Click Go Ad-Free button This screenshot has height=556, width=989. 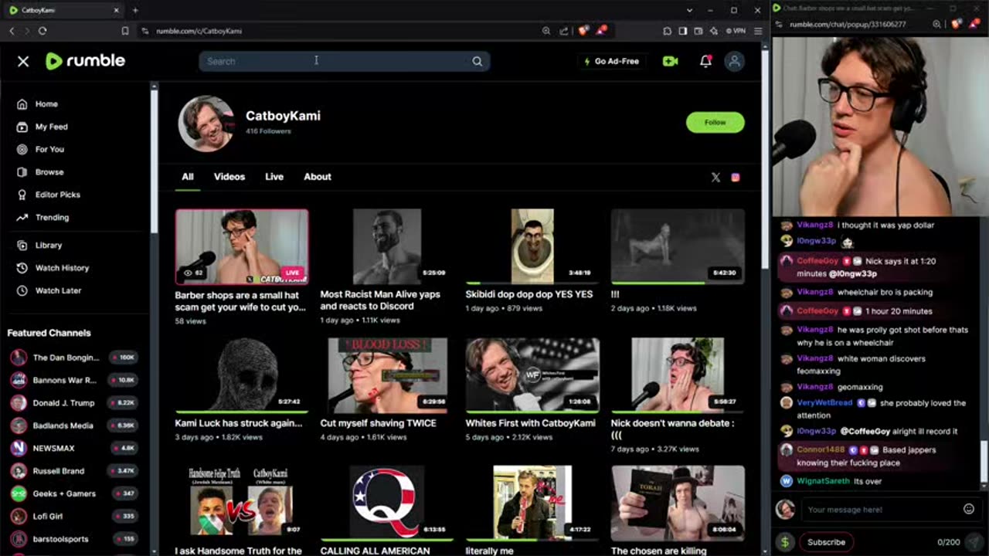[611, 61]
